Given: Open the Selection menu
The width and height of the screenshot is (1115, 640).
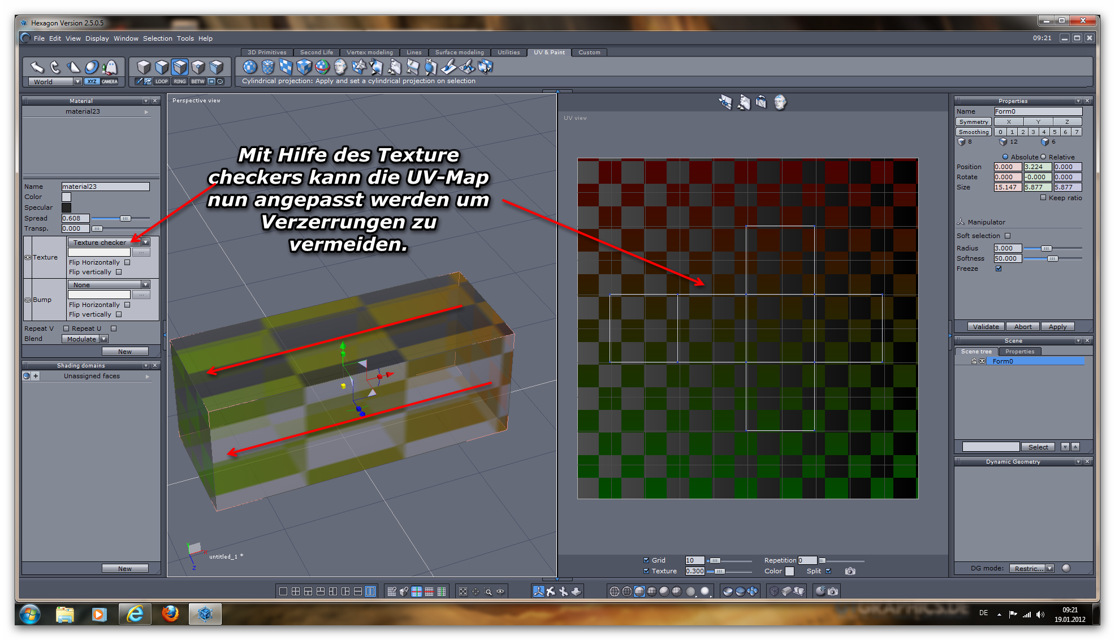Looking at the screenshot, I should click(x=157, y=38).
